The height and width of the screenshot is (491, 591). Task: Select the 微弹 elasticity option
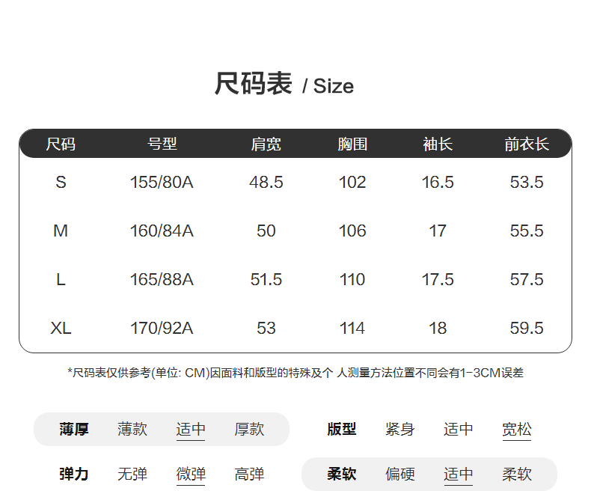(191, 475)
